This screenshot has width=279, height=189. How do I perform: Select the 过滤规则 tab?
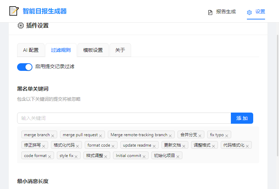pyautogui.click(x=61, y=50)
